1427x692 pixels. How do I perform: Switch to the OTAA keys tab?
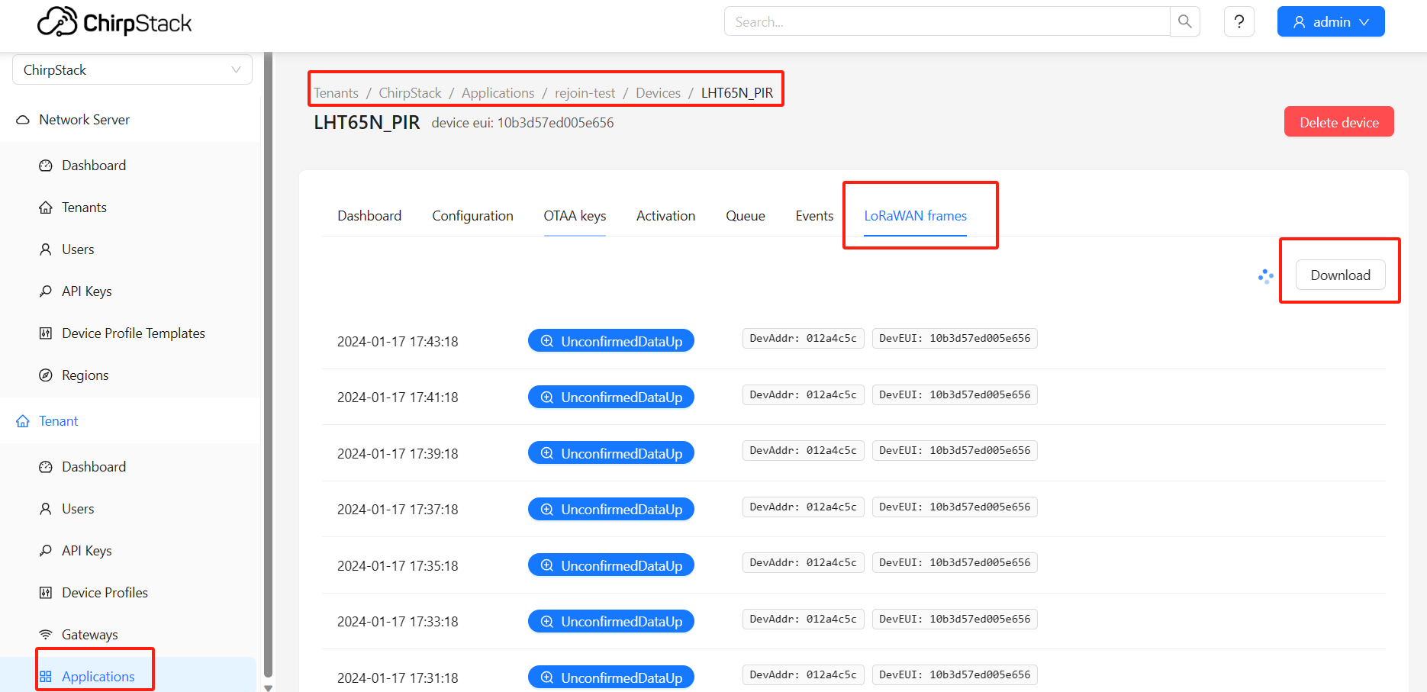tap(575, 216)
